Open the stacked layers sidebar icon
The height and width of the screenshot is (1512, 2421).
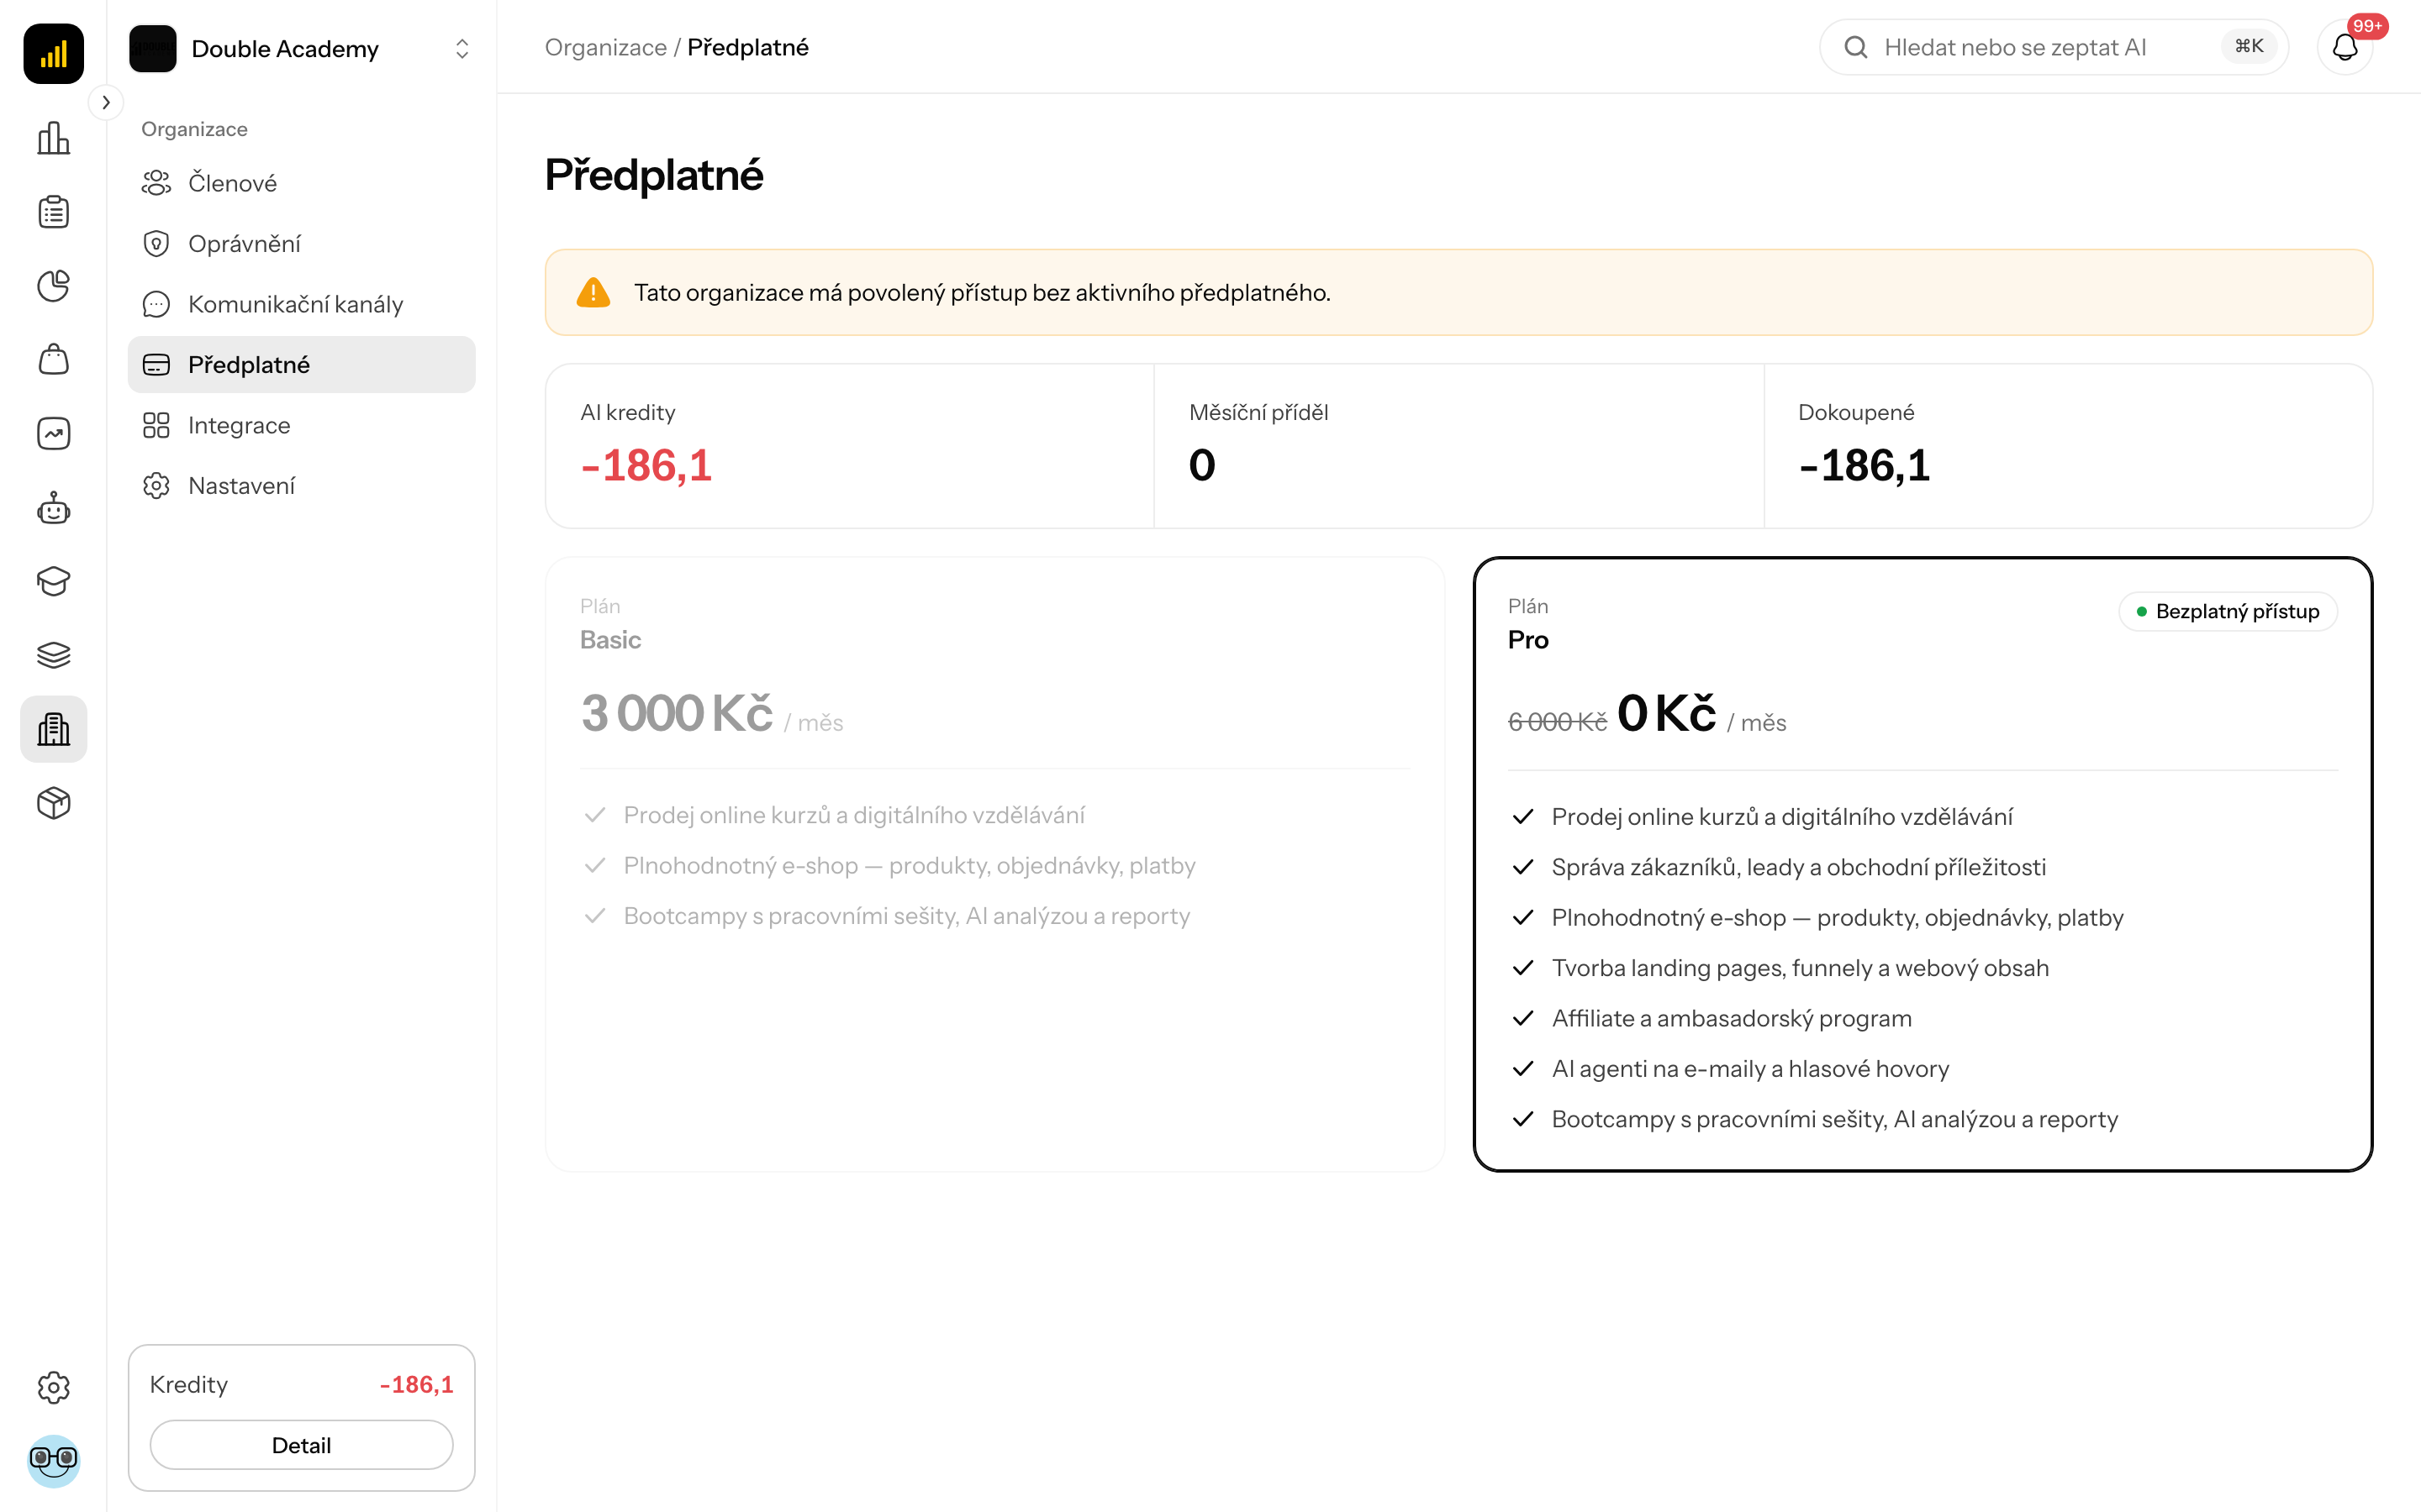click(53, 655)
